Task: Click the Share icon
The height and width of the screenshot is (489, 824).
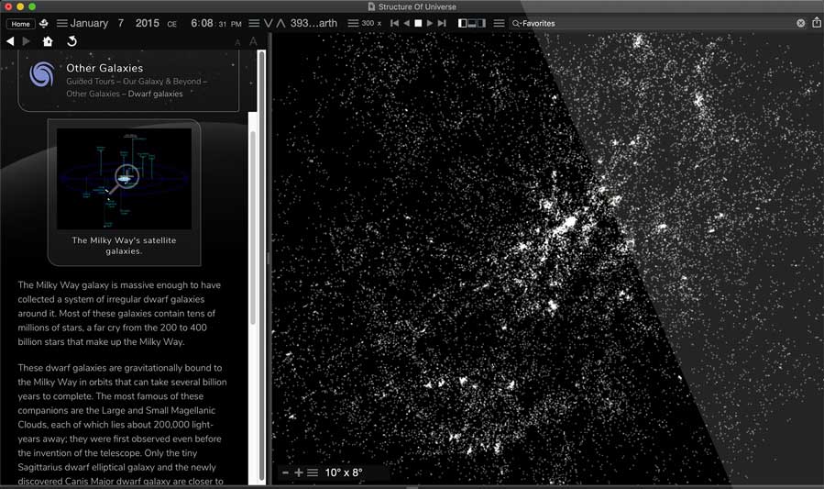Action: click(x=816, y=23)
